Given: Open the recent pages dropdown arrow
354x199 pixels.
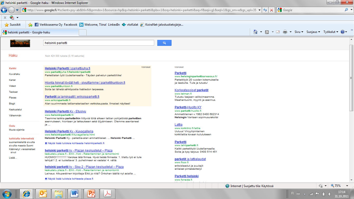Looking at the screenshot, I should 17,10.
